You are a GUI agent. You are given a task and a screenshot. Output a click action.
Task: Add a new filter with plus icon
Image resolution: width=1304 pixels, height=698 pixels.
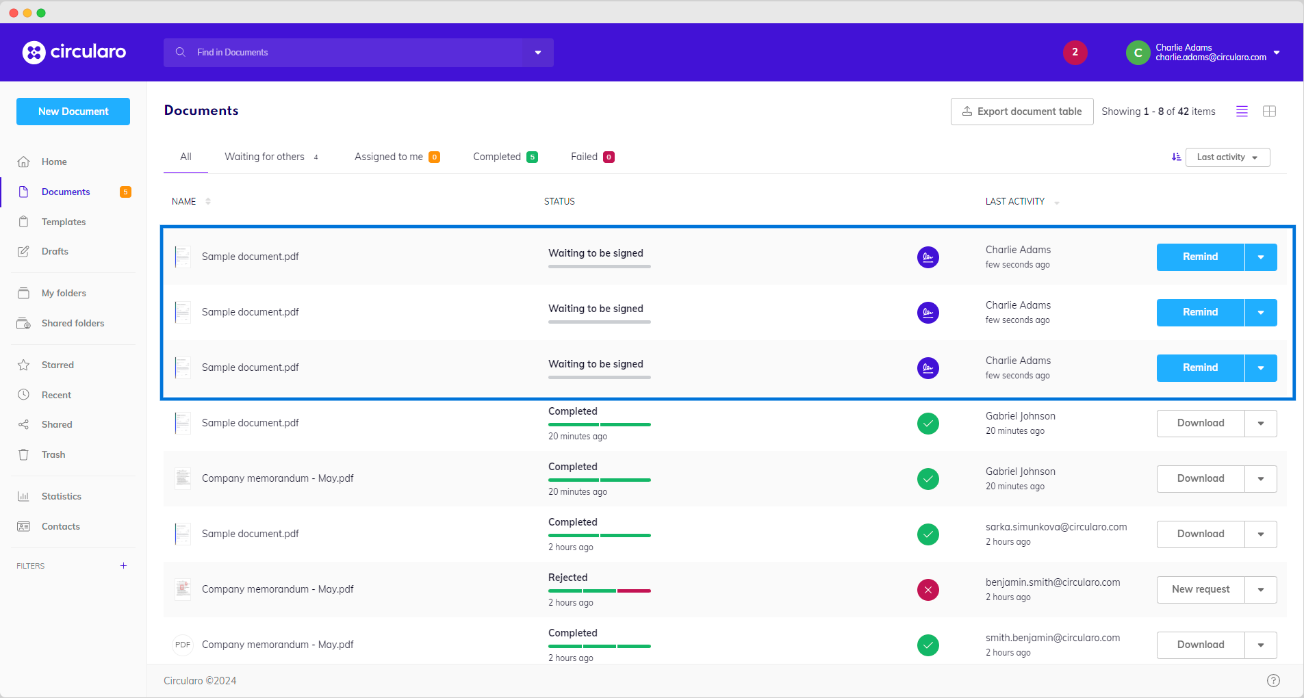[x=123, y=566]
